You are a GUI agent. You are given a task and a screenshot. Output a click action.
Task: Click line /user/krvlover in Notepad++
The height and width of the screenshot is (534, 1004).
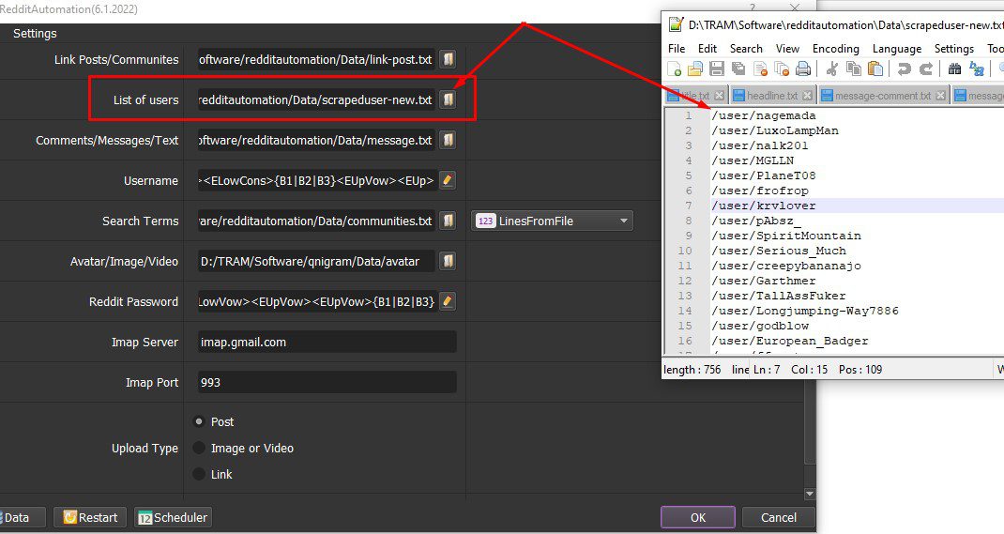pyautogui.click(x=763, y=206)
